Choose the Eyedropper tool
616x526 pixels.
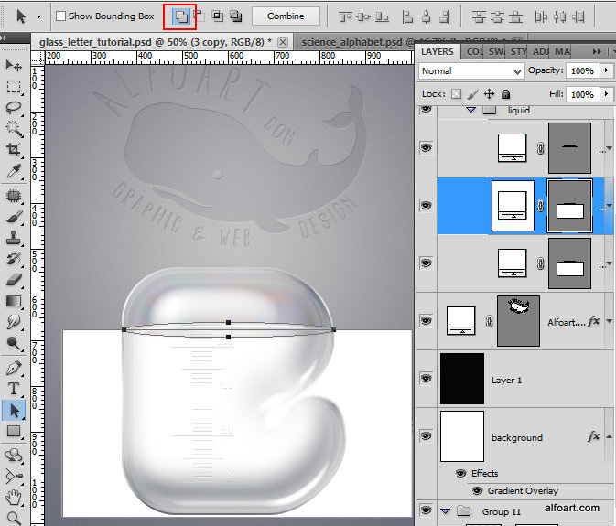click(x=14, y=171)
